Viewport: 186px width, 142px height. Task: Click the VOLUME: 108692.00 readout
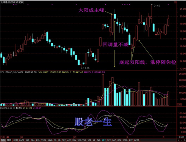point(50,72)
